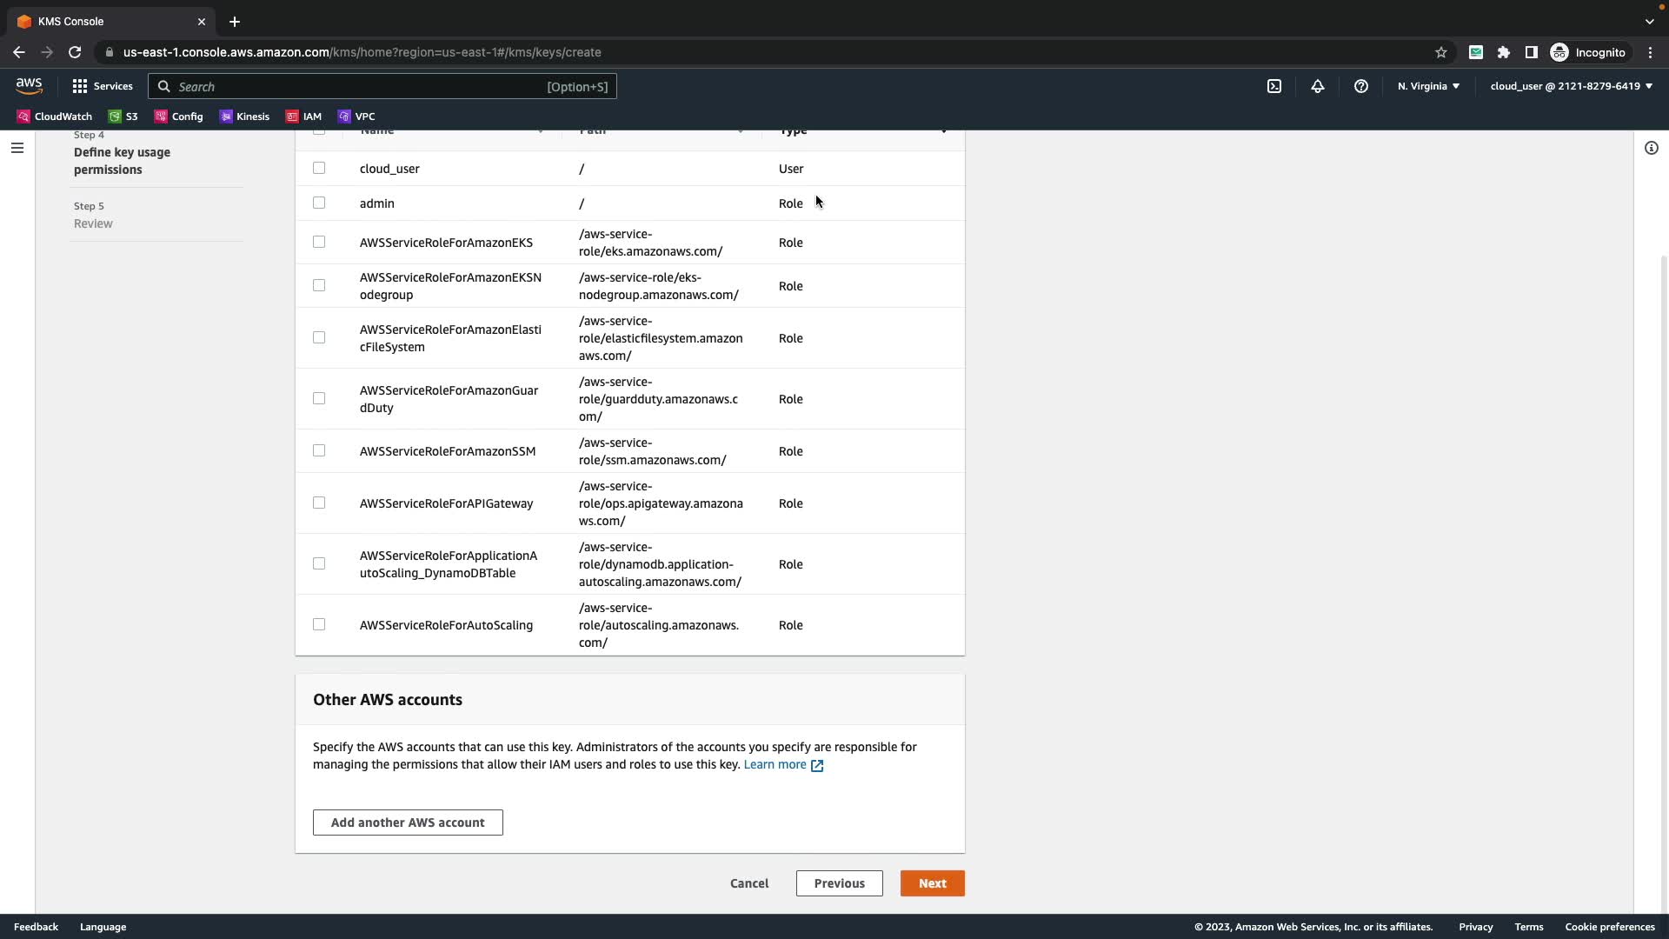Open the CloudWatch bookmark shortcut
The width and height of the screenshot is (1669, 939).
pyautogui.click(x=54, y=117)
